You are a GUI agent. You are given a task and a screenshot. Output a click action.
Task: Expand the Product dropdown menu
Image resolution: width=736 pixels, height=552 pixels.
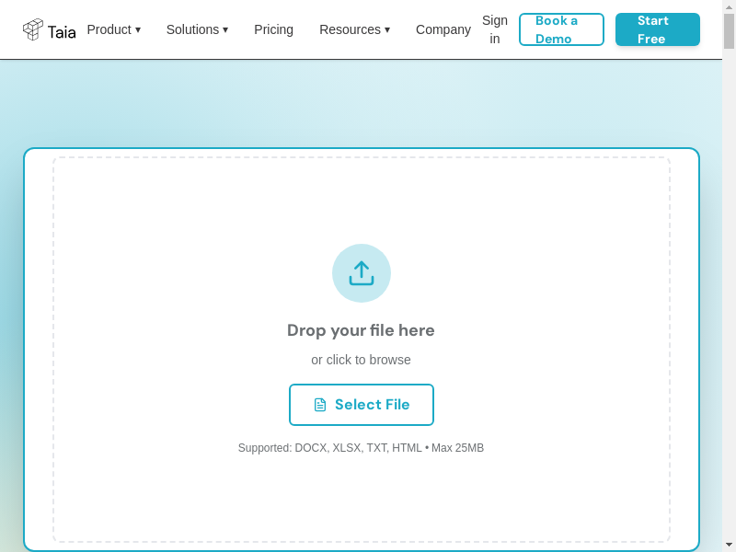click(x=113, y=29)
